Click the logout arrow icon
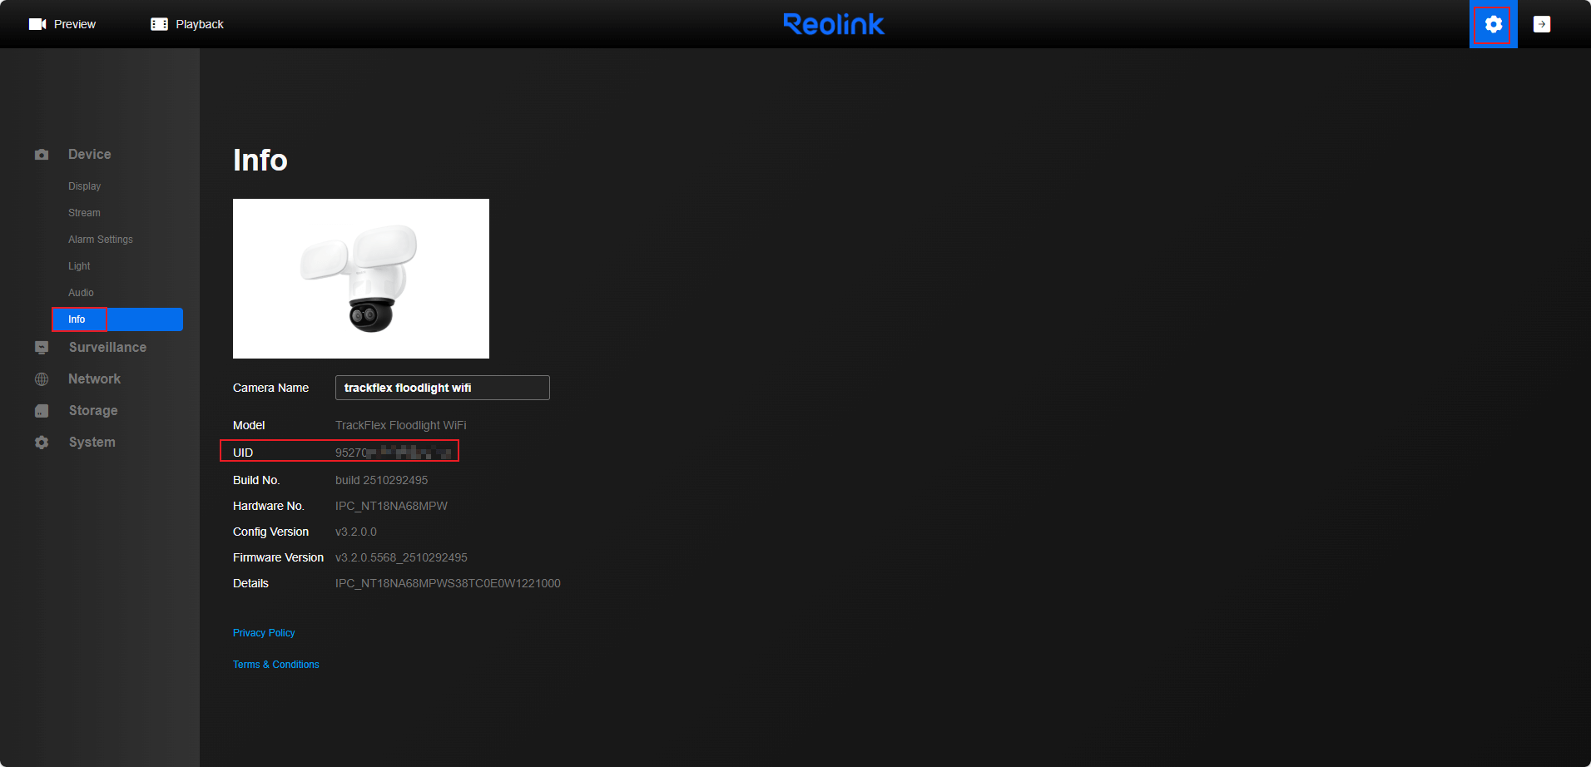Screen dimensions: 1591x767 point(1543,24)
